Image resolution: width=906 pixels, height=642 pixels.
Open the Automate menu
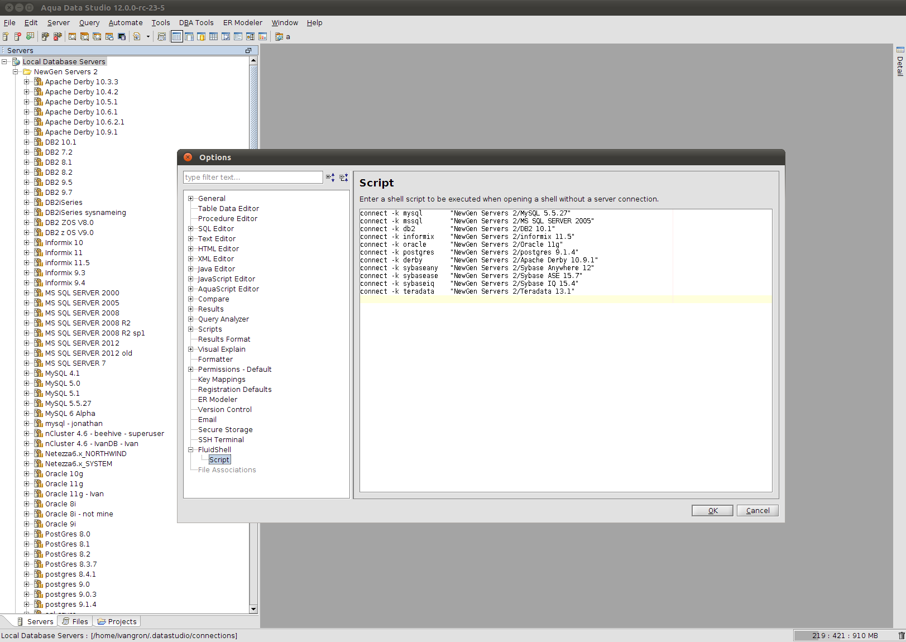pos(126,23)
